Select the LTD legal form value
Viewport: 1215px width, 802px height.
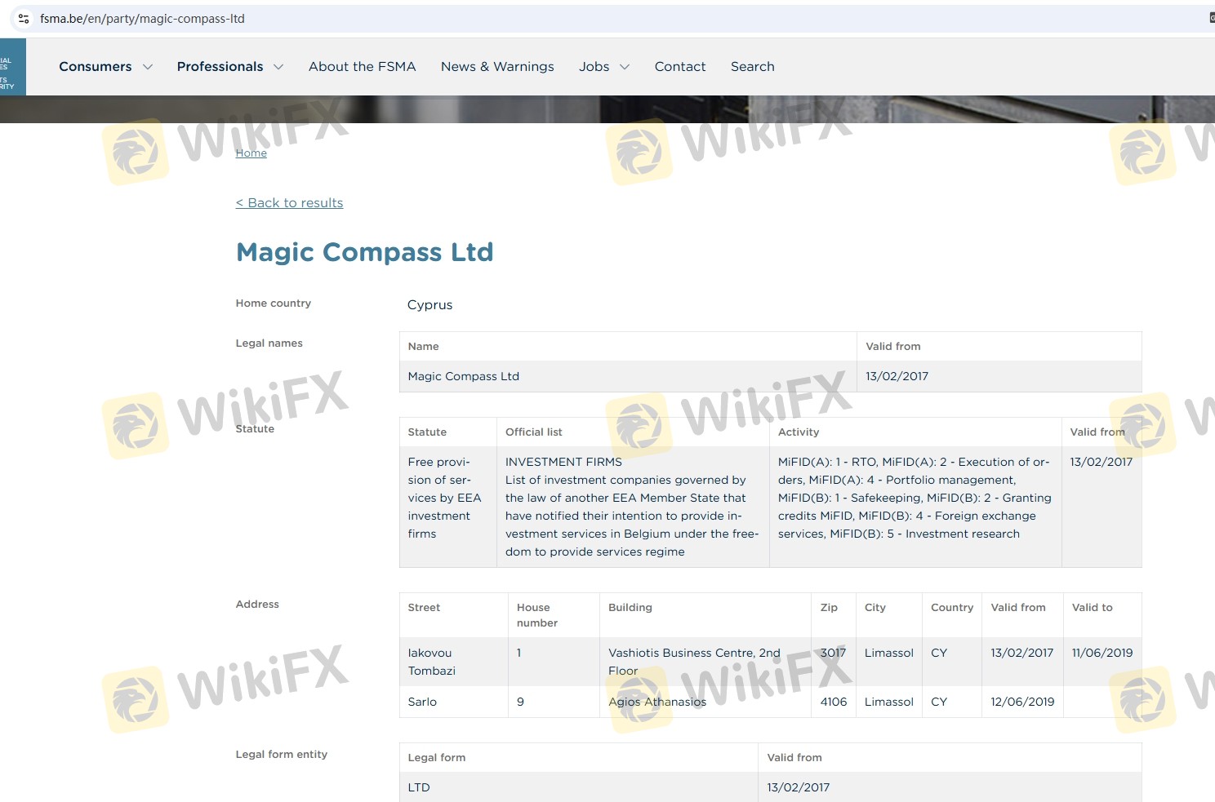click(x=419, y=787)
